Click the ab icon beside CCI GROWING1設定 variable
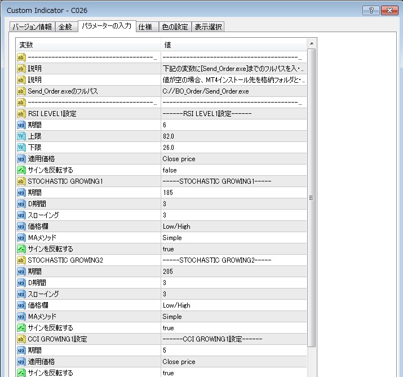The height and width of the screenshot is (377, 403). tap(21, 339)
